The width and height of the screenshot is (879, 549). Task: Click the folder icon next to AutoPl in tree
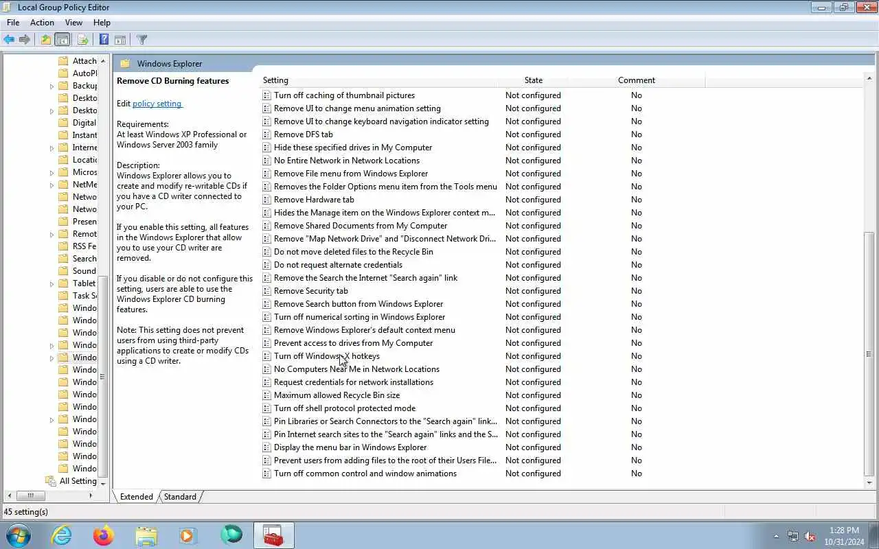[x=63, y=73]
